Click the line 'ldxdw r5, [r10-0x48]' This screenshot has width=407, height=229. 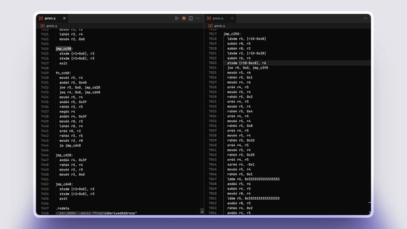pos(247,39)
